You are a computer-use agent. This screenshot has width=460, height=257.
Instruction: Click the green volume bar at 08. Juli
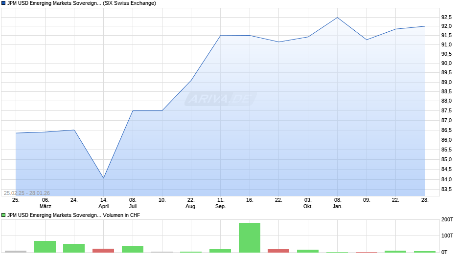[x=133, y=249]
